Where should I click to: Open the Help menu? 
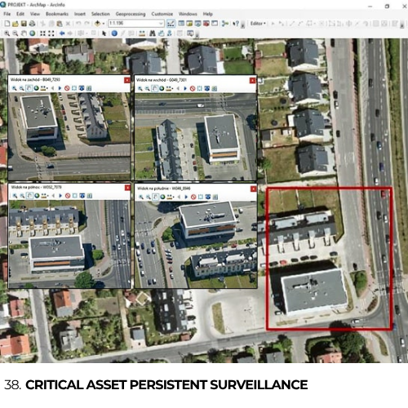pyautogui.click(x=207, y=14)
